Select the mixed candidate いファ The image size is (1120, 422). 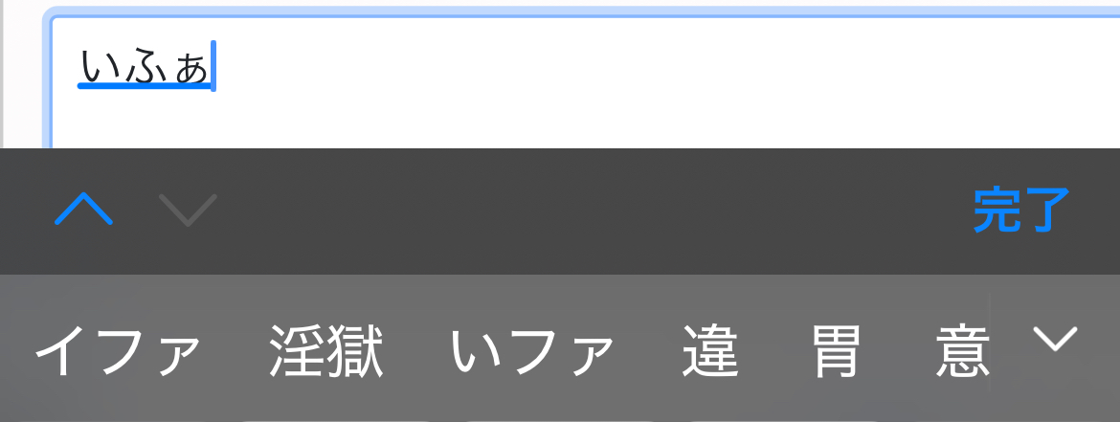533,350
